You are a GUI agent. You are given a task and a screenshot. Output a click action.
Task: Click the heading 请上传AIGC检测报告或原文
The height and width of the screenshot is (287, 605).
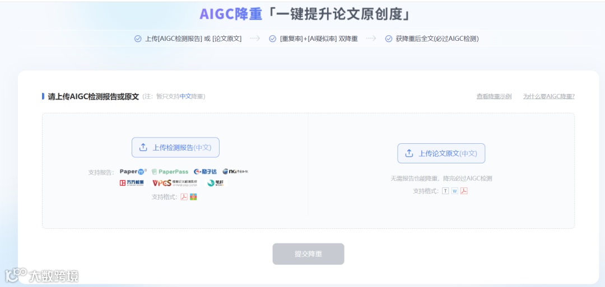tap(94, 96)
